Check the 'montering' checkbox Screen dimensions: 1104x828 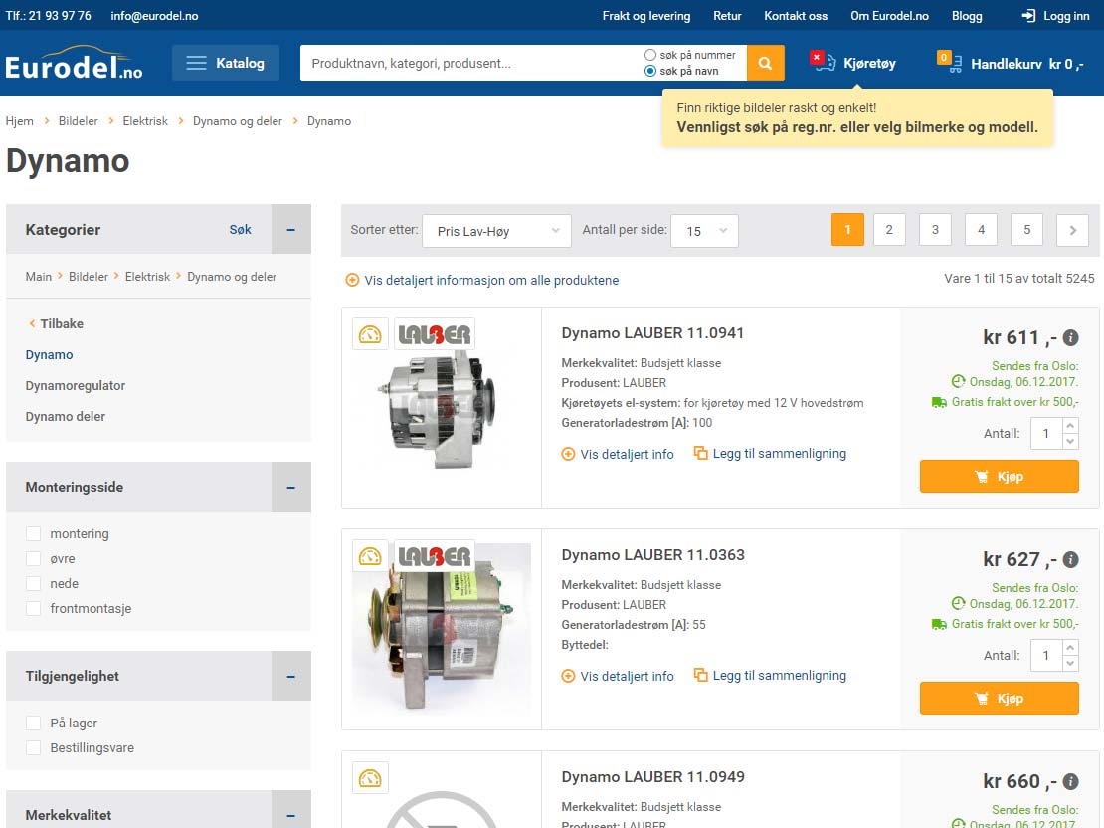pyautogui.click(x=33, y=533)
